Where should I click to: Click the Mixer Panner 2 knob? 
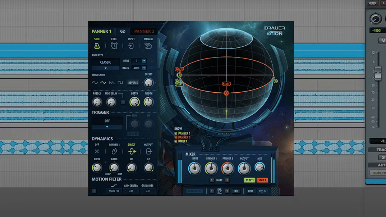pos(228,168)
